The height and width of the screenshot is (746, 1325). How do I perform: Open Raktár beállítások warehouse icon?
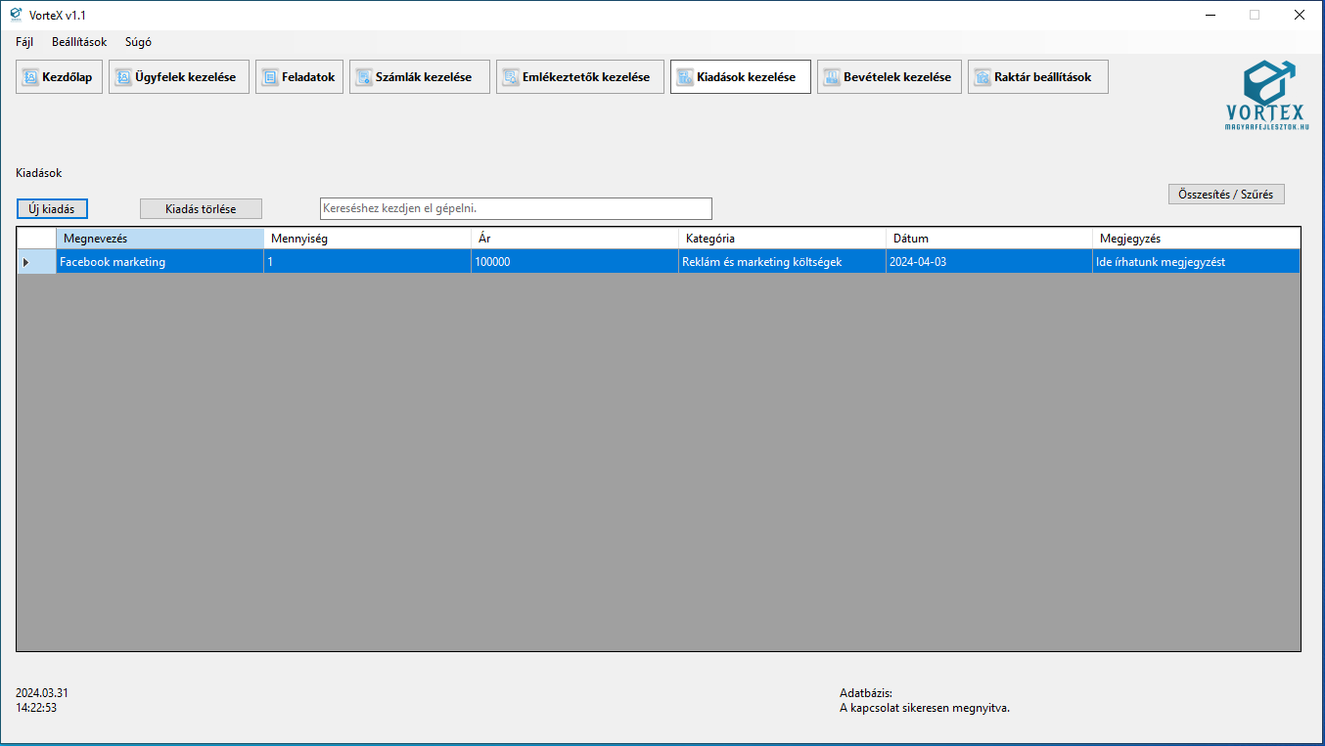tap(982, 77)
